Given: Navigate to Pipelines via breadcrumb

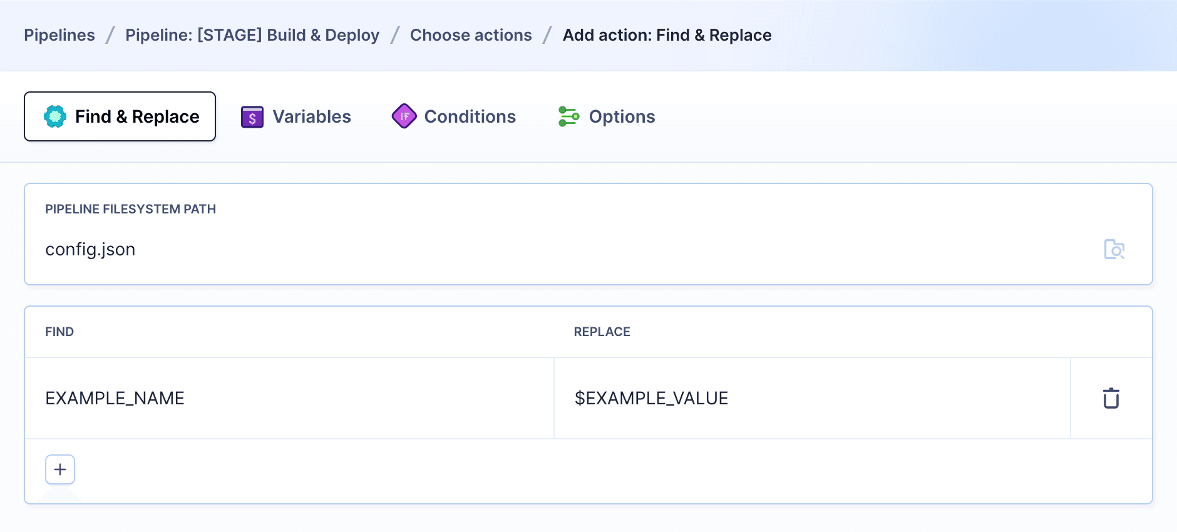Looking at the screenshot, I should [x=59, y=35].
